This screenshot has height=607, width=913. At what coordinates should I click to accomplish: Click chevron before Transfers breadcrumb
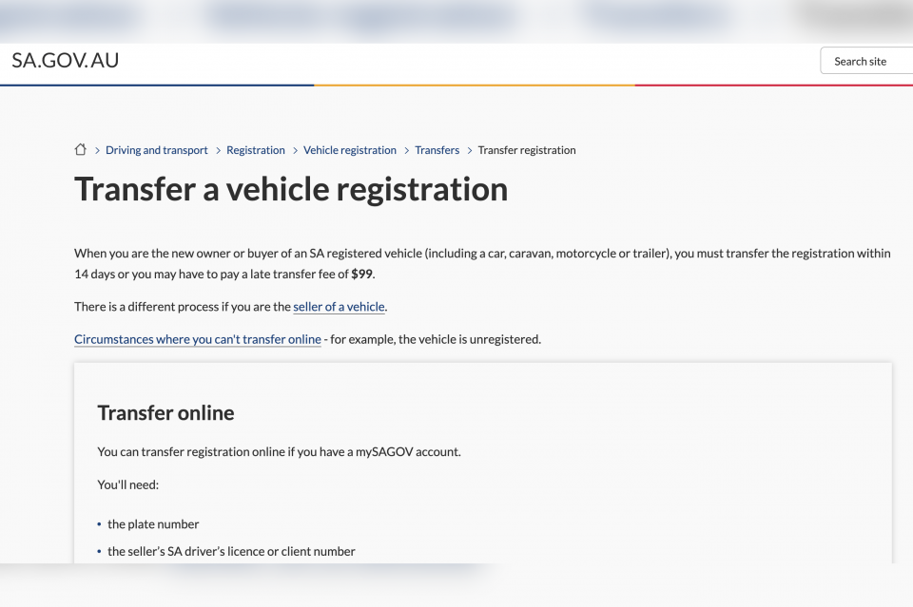(407, 151)
